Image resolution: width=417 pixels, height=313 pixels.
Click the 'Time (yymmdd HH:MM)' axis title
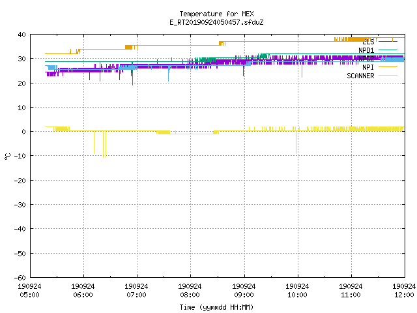pos(216,307)
